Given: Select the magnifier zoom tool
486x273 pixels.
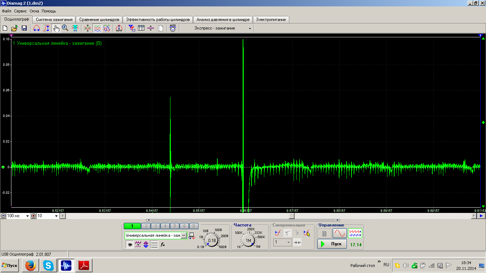Looking at the screenshot, I should coord(65,28).
